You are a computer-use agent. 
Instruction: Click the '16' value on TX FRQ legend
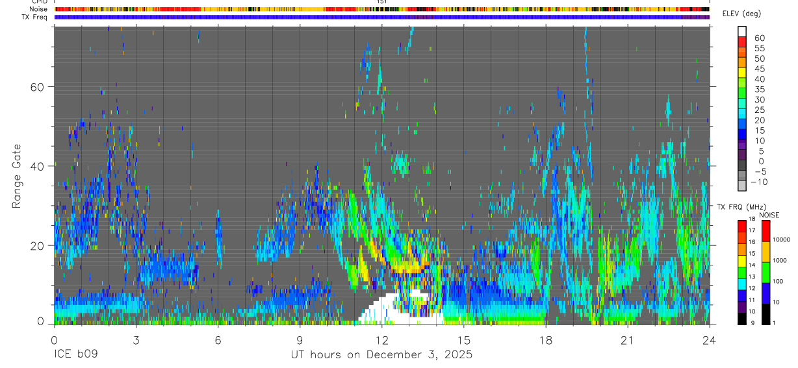pos(753,242)
